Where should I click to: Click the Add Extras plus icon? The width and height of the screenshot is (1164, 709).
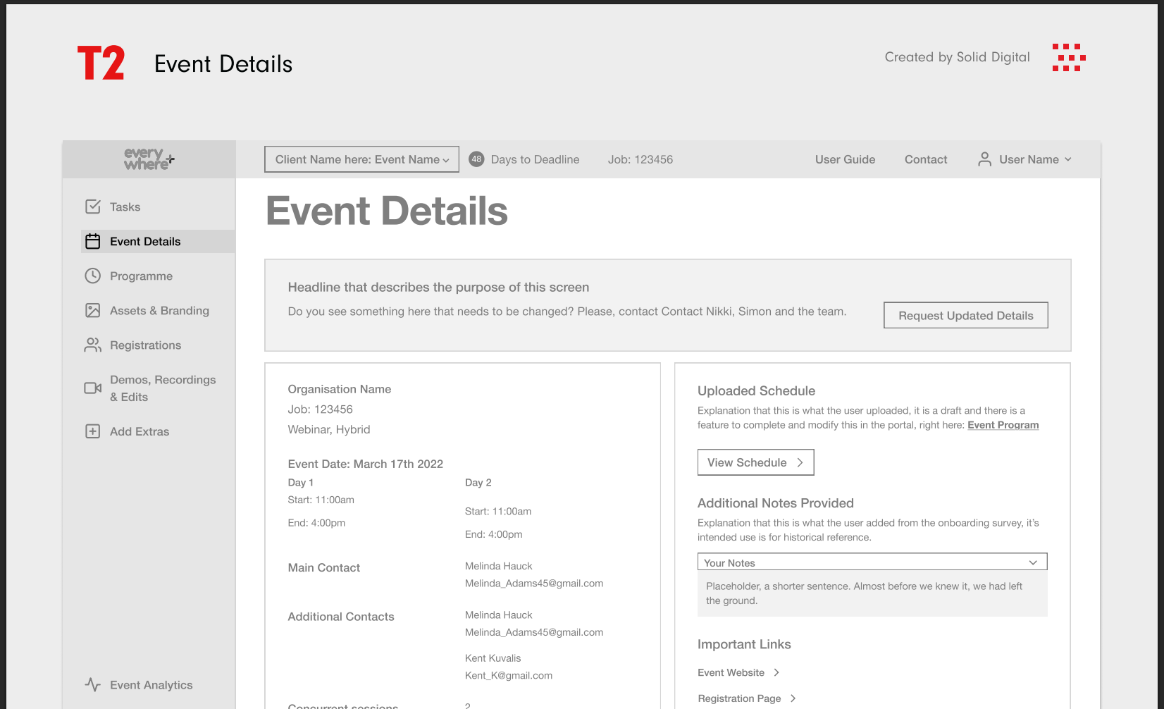(x=93, y=431)
